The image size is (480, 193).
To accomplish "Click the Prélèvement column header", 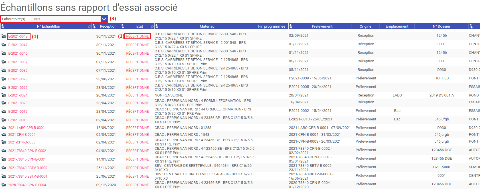I will [322, 26].
